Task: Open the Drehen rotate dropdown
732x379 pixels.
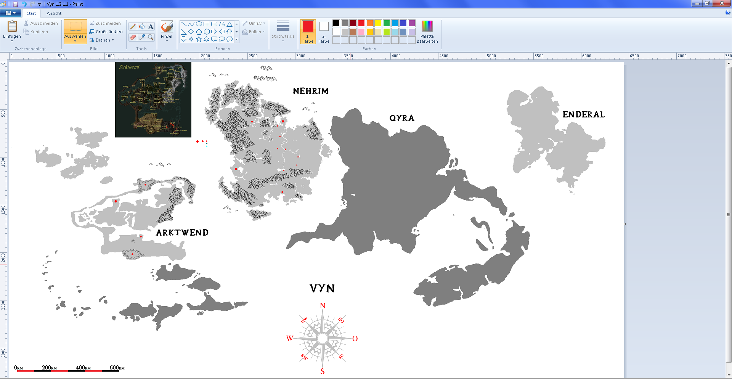Action: tap(102, 40)
